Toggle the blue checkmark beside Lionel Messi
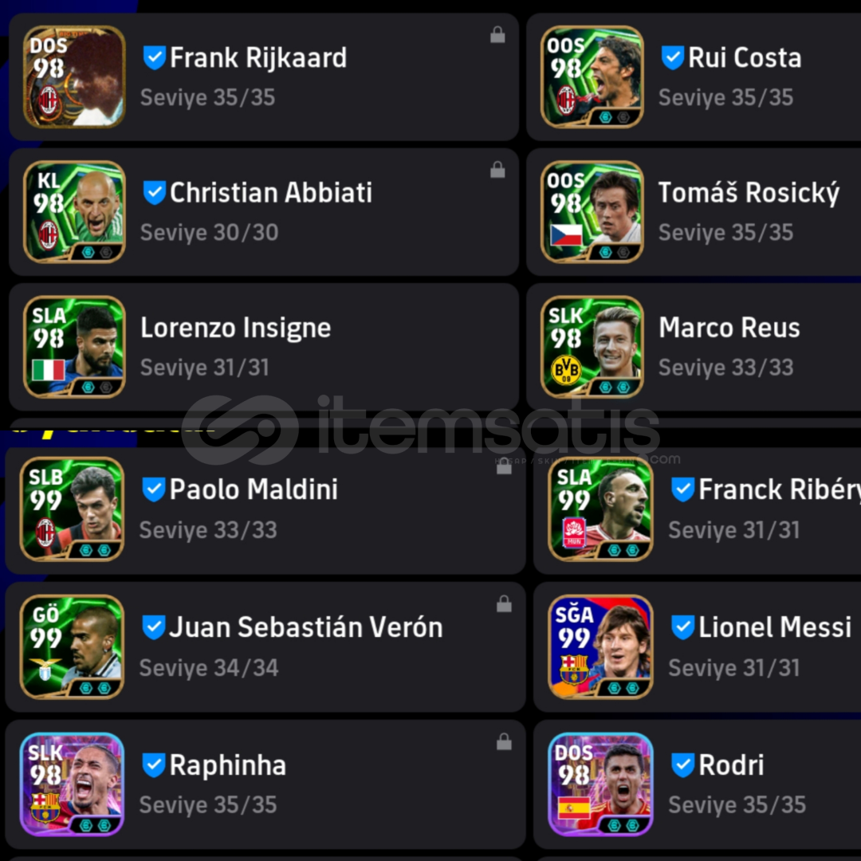 click(x=682, y=627)
